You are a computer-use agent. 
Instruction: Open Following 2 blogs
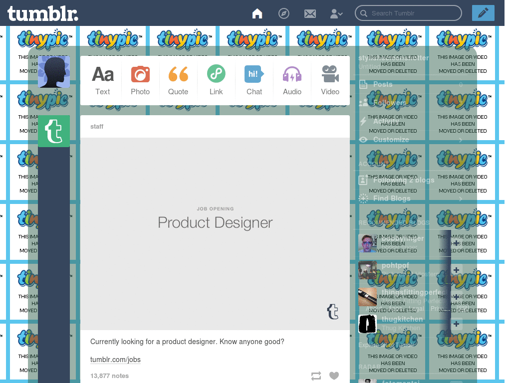pos(411,180)
